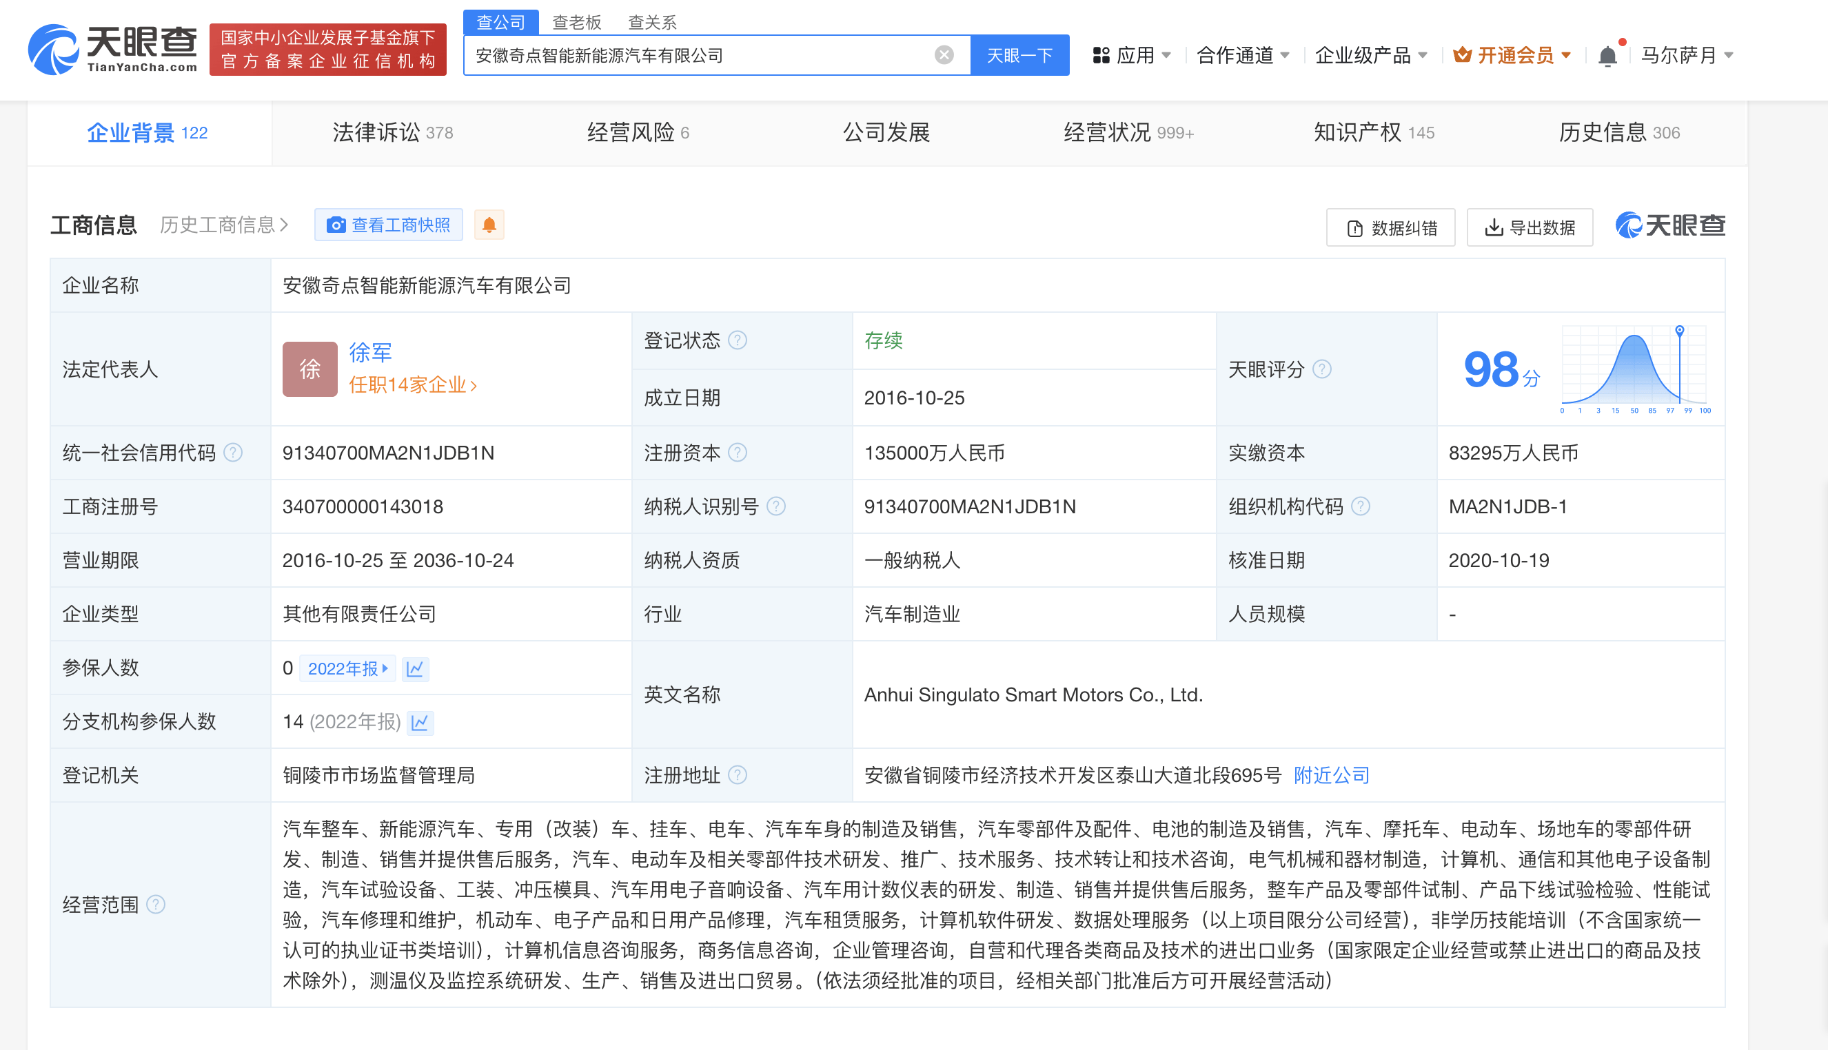The width and height of the screenshot is (1828, 1050).
Task: Click the 数据纠错 correction icon
Action: point(1353,227)
